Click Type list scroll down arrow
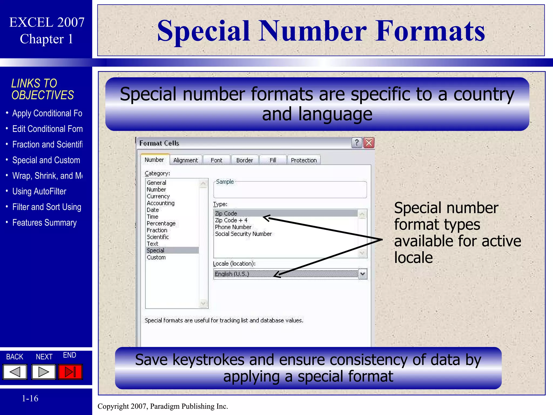This screenshot has width=553, height=415. tap(362, 253)
